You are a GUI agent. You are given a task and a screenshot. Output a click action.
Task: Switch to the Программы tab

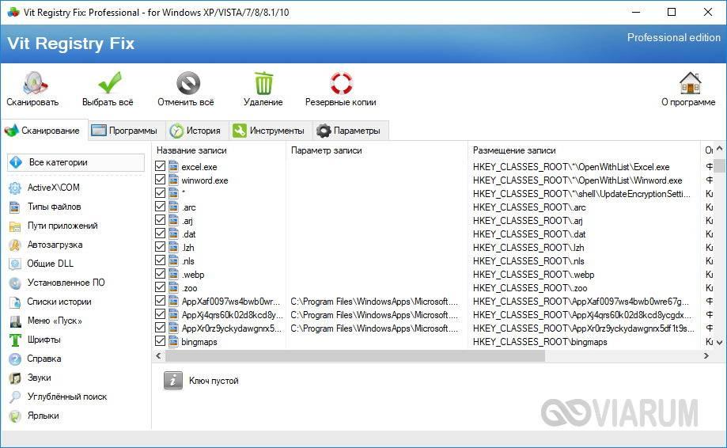[126, 131]
